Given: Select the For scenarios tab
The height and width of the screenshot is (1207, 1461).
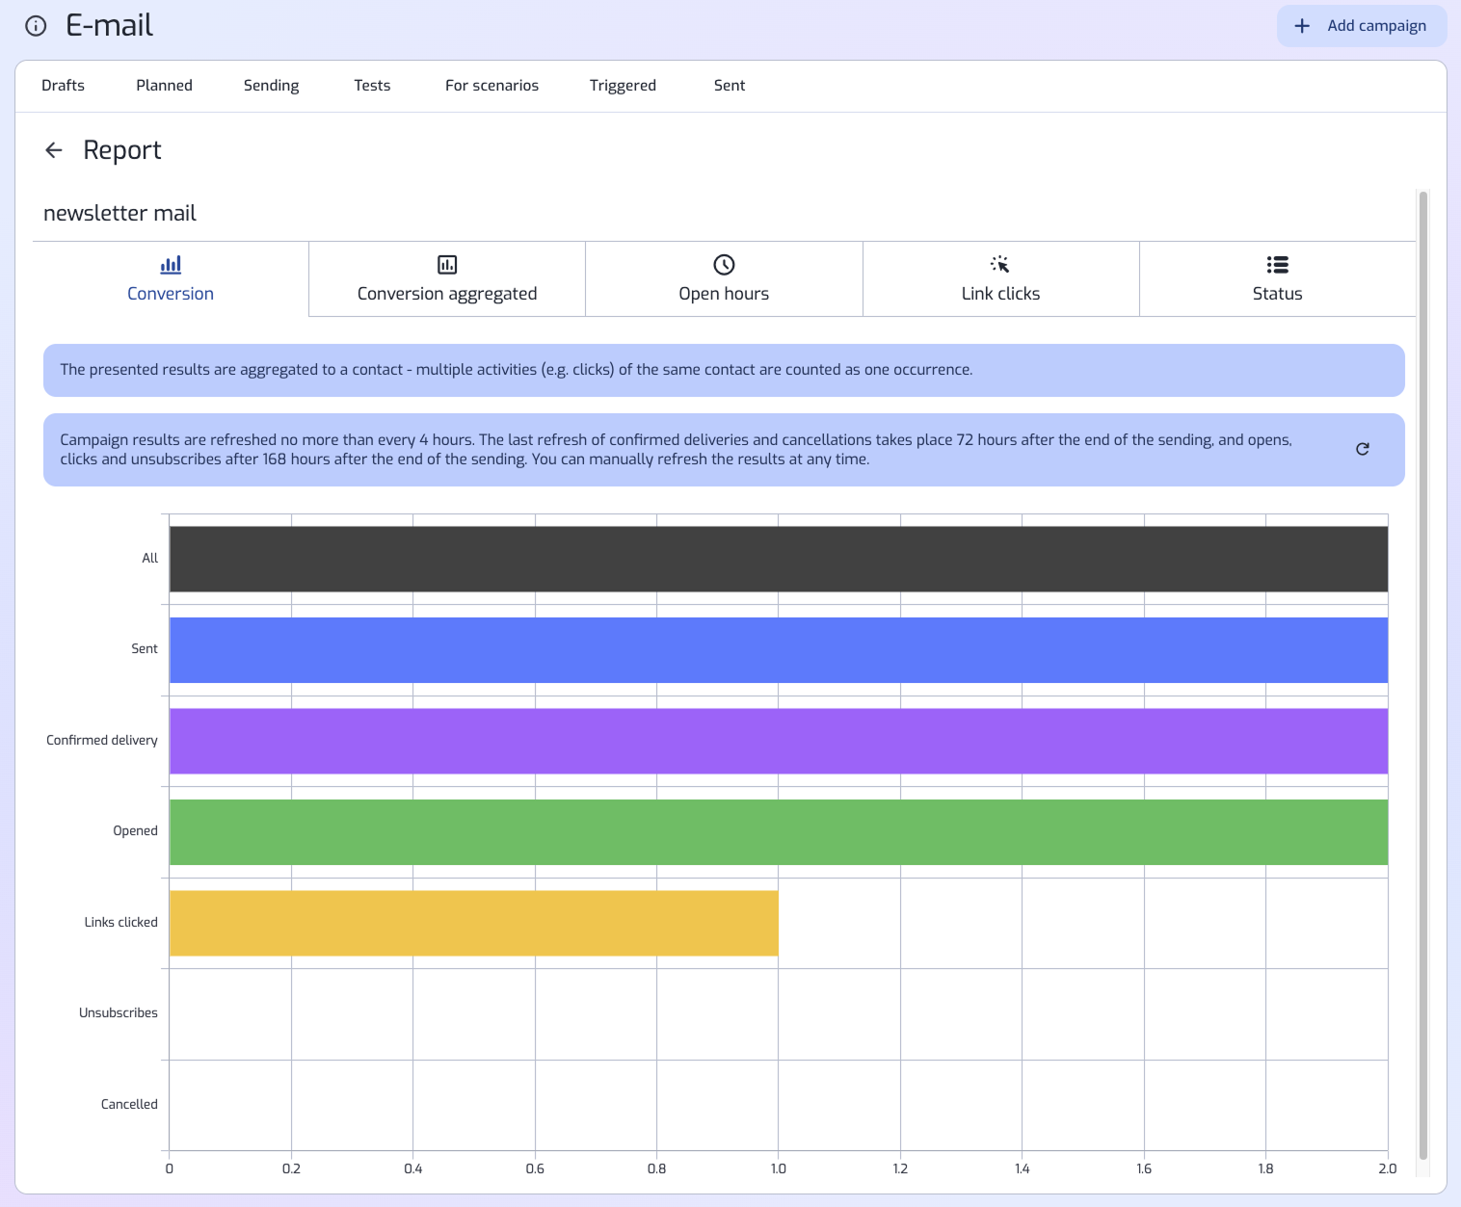Looking at the screenshot, I should coord(491,86).
